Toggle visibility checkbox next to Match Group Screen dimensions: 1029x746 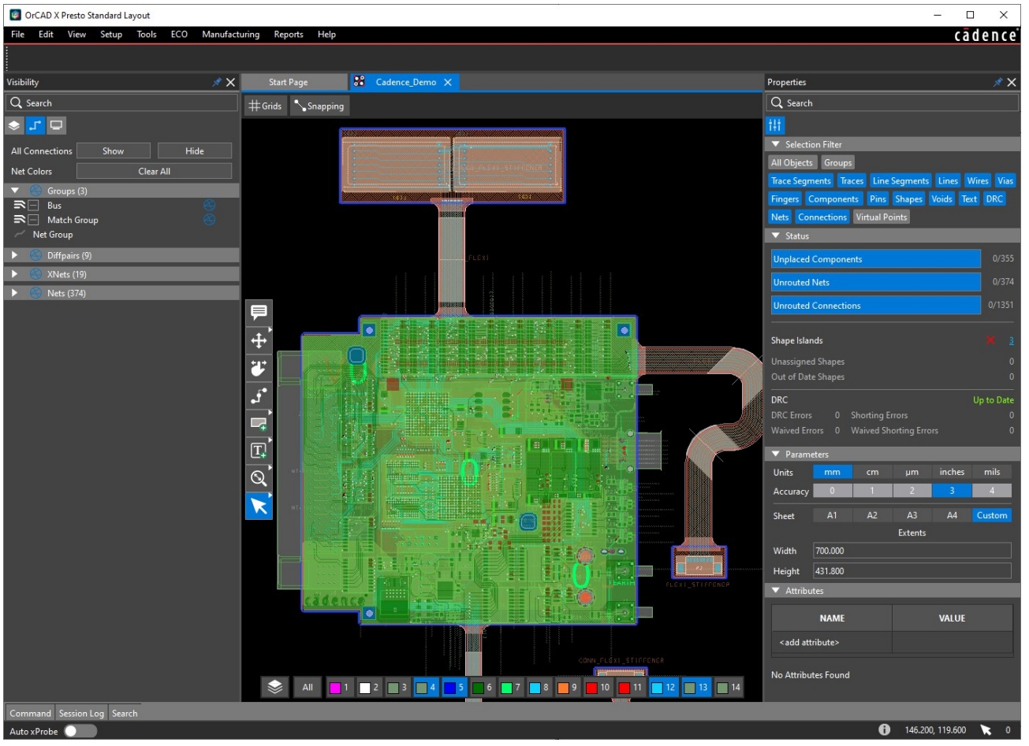click(x=32, y=219)
